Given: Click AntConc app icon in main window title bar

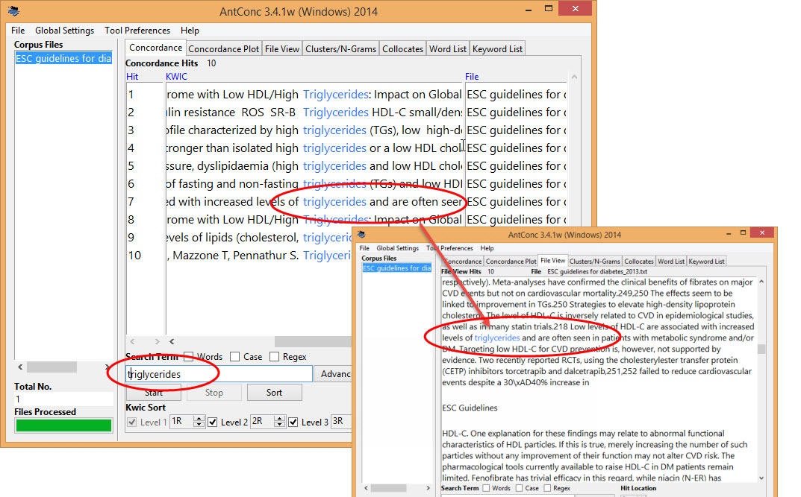Looking at the screenshot, I should [13, 10].
